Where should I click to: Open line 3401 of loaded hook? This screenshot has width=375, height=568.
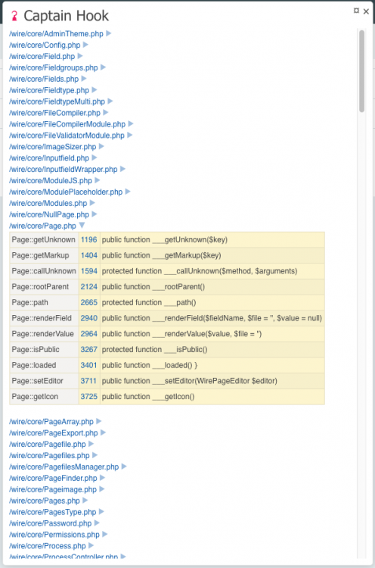(x=89, y=365)
